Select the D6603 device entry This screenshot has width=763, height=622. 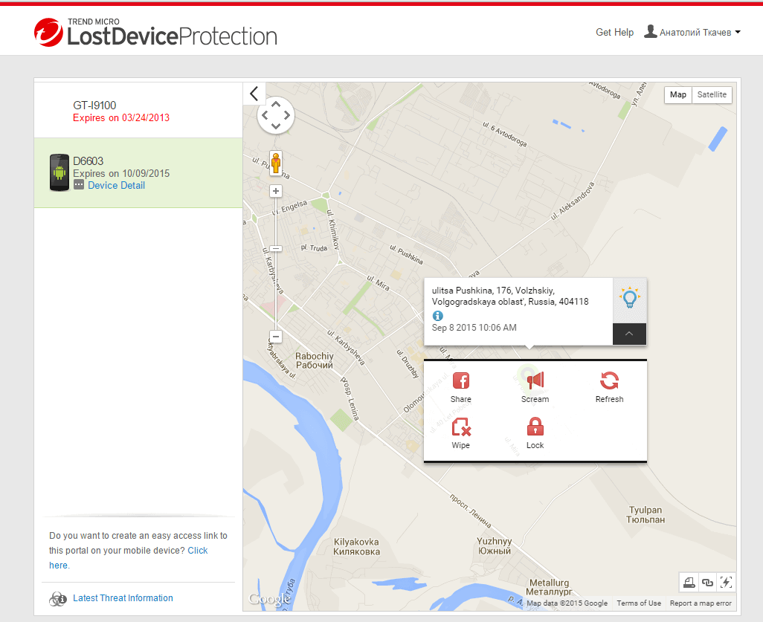click(x=138, y=172)
